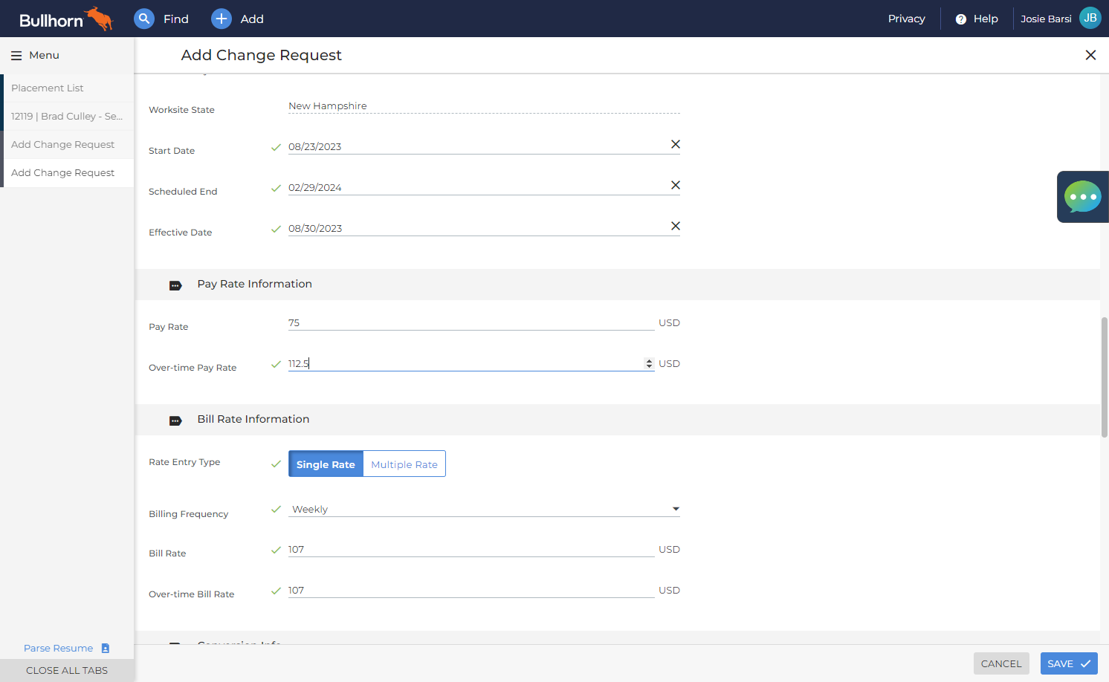
Task: Click the Bill Rate Information section icon
Action: pos(175,420)
